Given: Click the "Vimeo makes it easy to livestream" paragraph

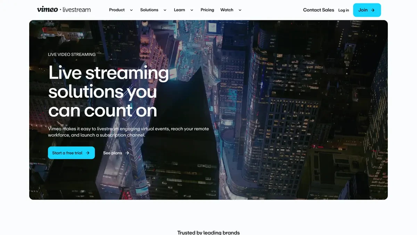Looking at the screenshot, I should pyautogui.click(x=129, y=132).
